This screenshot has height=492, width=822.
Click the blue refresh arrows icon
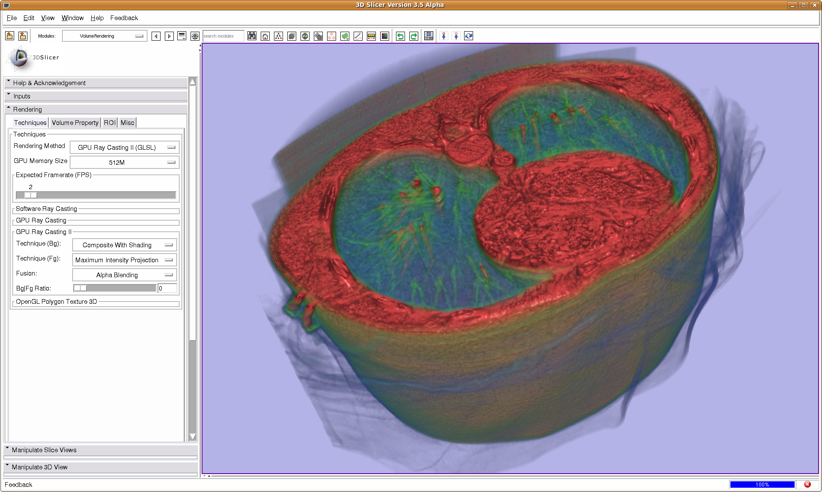point(469,36)
